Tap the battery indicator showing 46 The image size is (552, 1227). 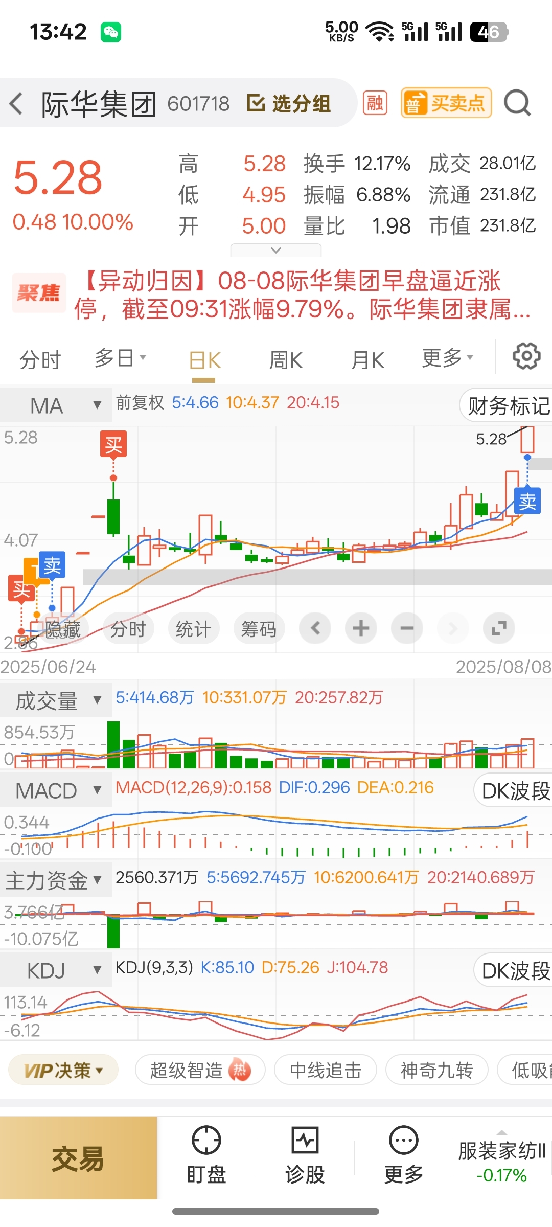489,32
